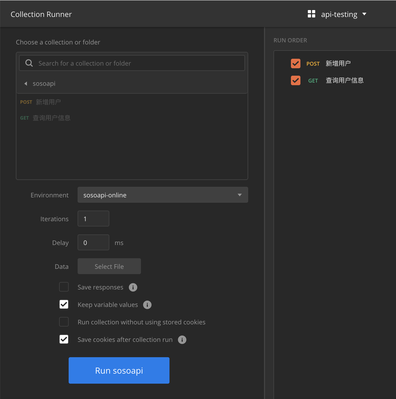The width and height of the screenshot is (396, 399).
Task: Click the Select File data button
Action: pos(109,266)
